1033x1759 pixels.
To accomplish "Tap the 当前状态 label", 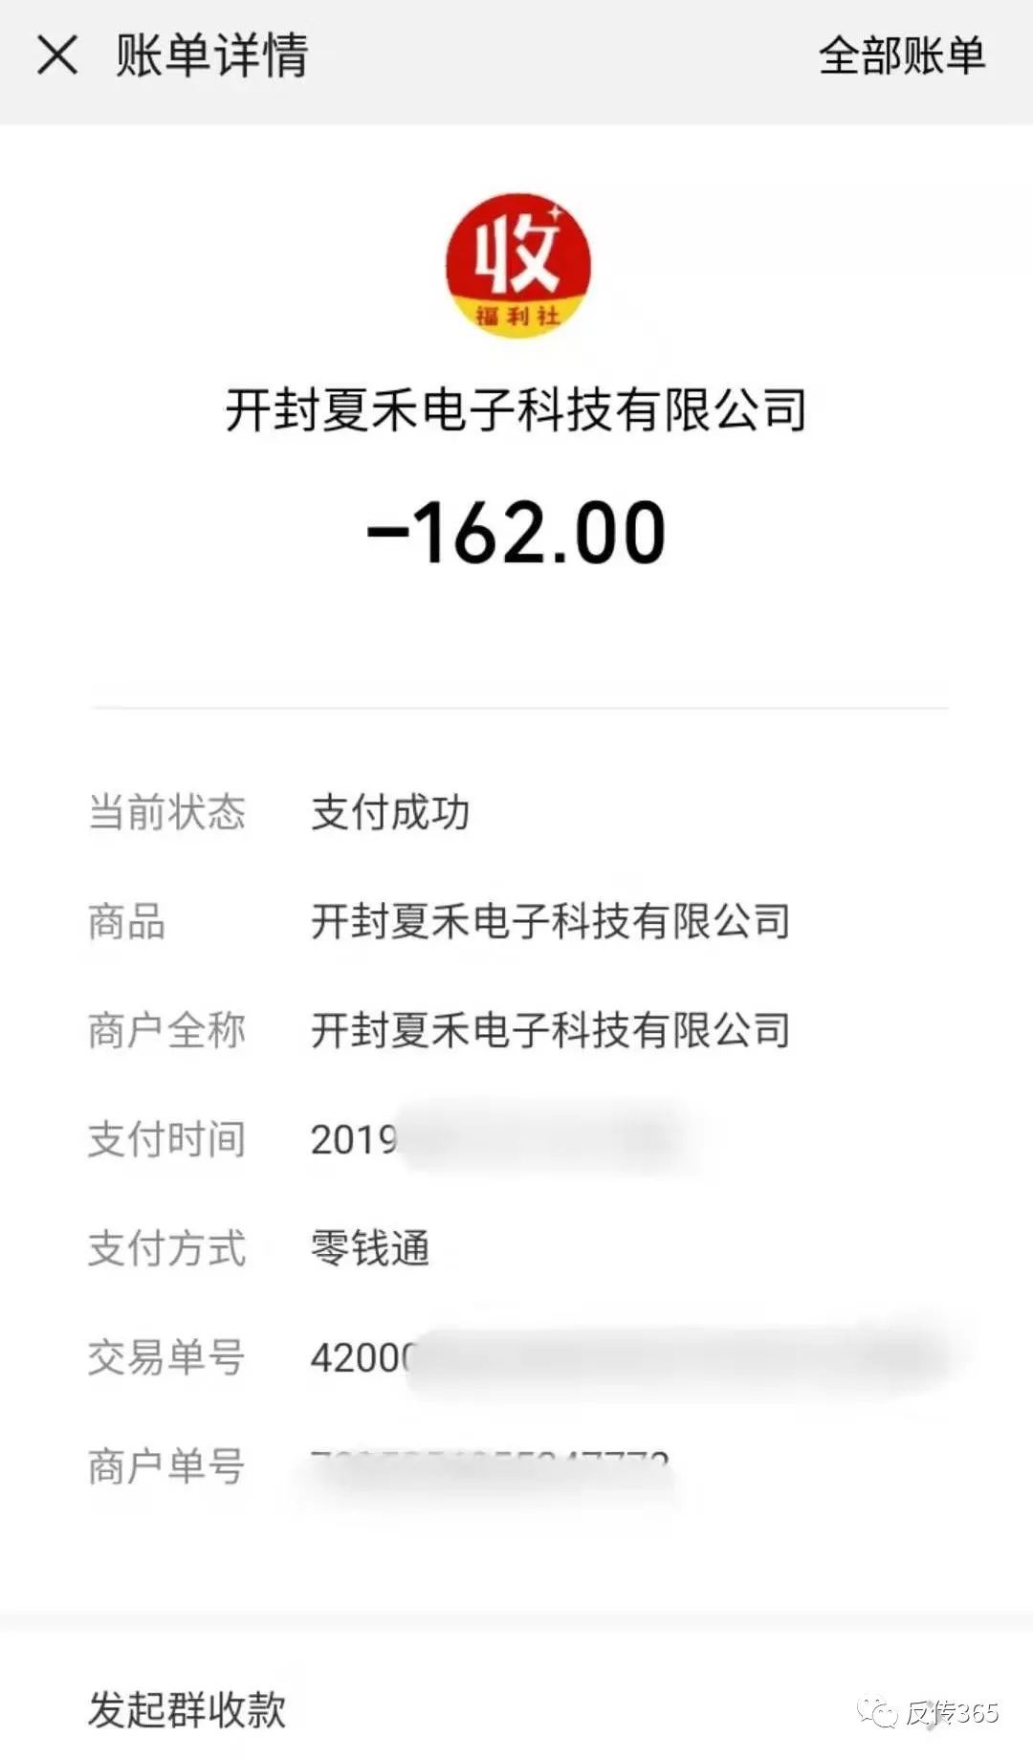I will point(166,812).
